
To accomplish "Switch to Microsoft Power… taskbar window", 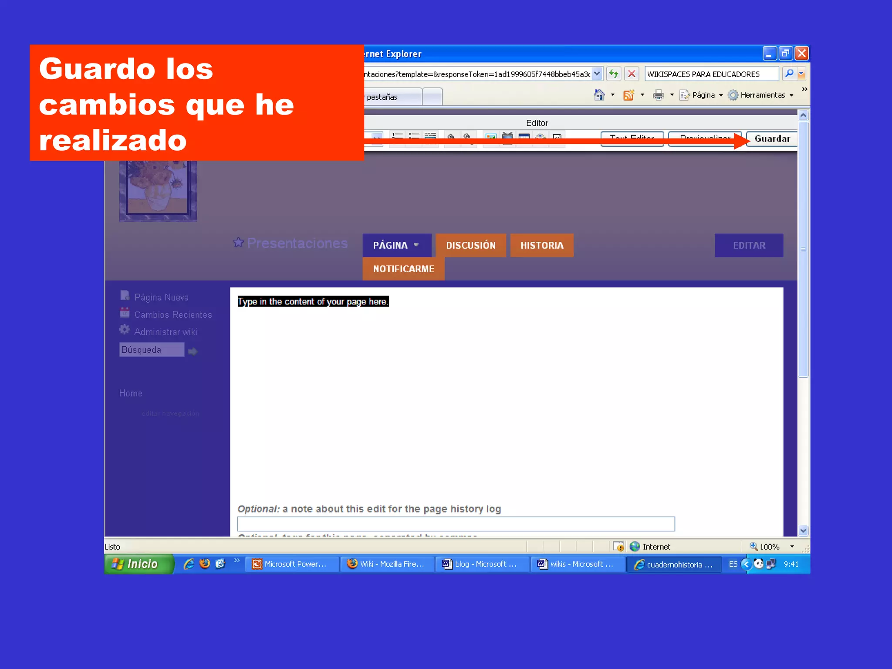I will click(292, 564).
